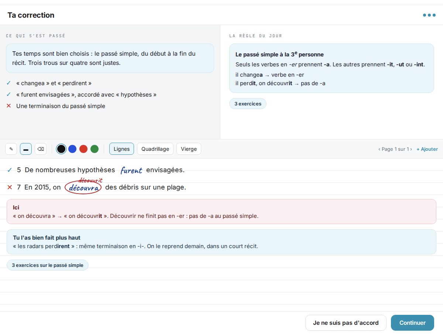Click the red correction découvrit above the circle

90,180
